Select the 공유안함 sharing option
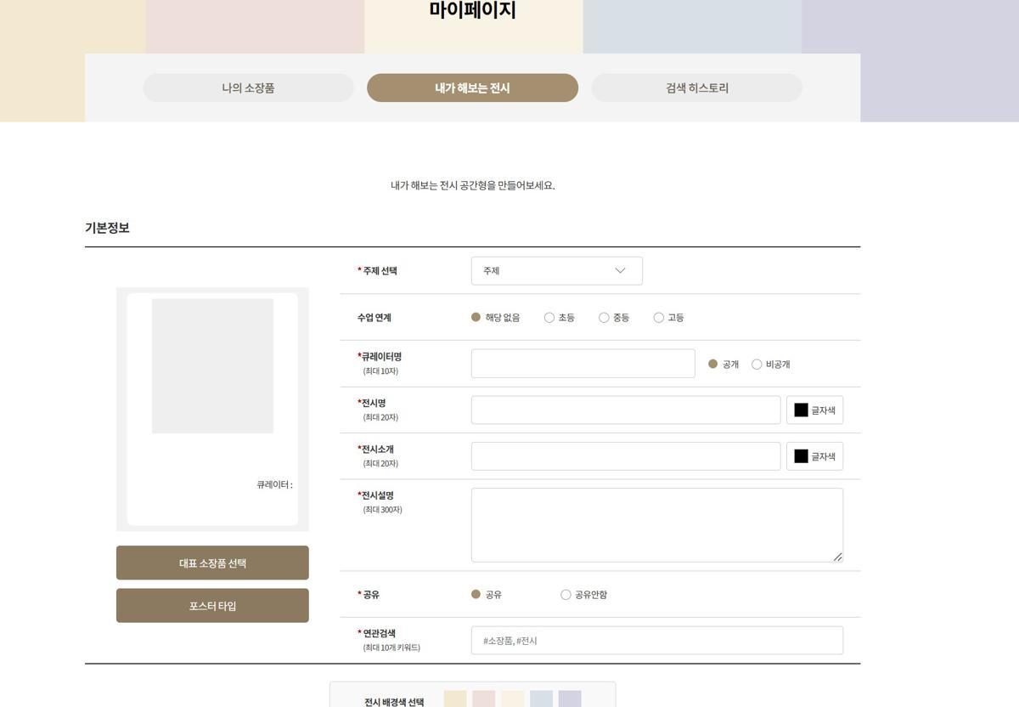 tap(566, 595)
